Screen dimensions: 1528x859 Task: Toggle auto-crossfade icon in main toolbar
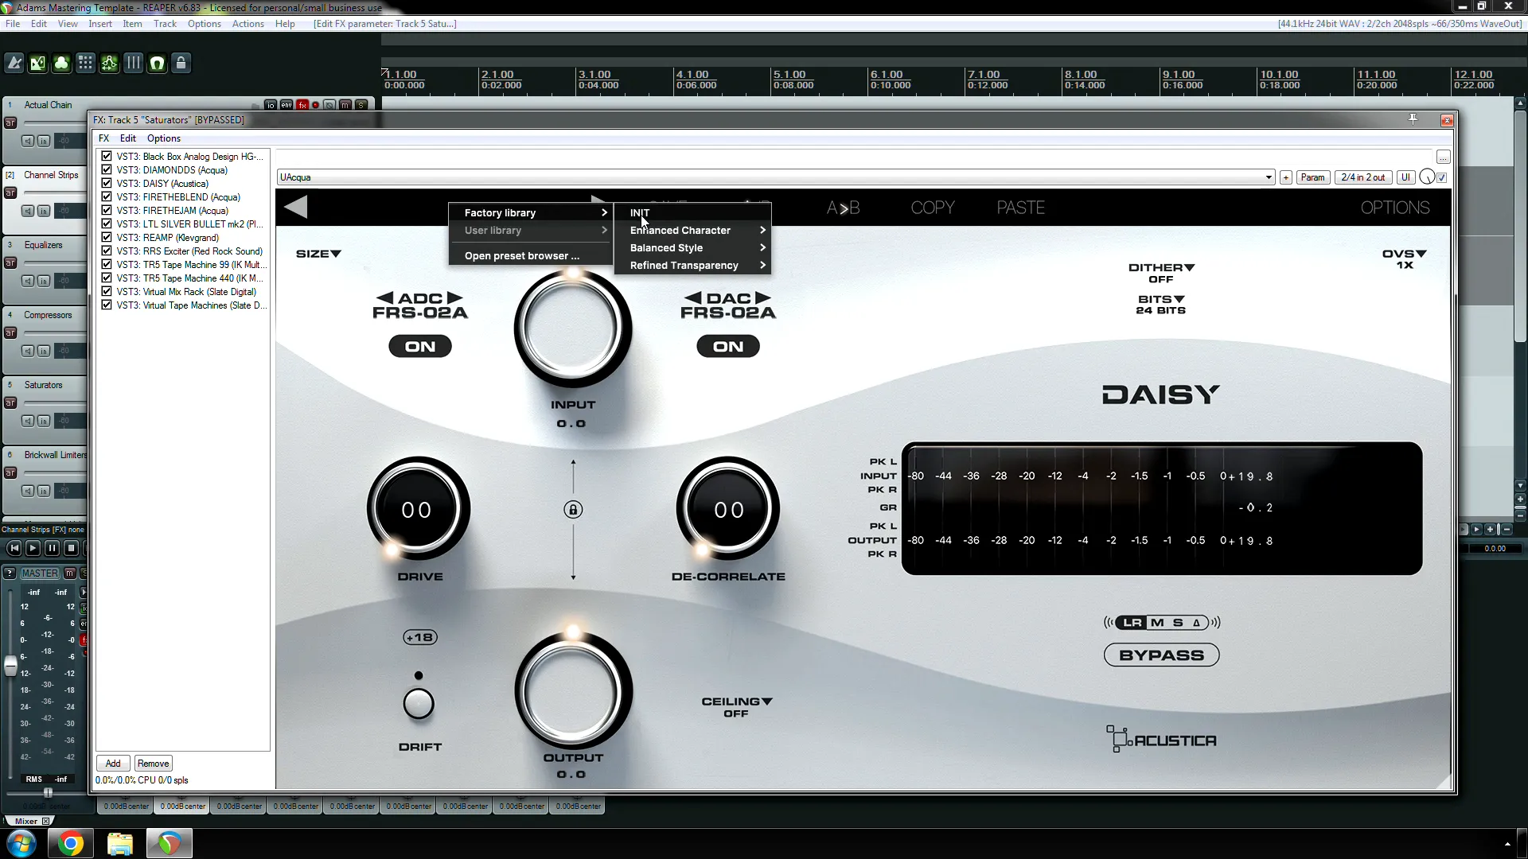(38, 63)
